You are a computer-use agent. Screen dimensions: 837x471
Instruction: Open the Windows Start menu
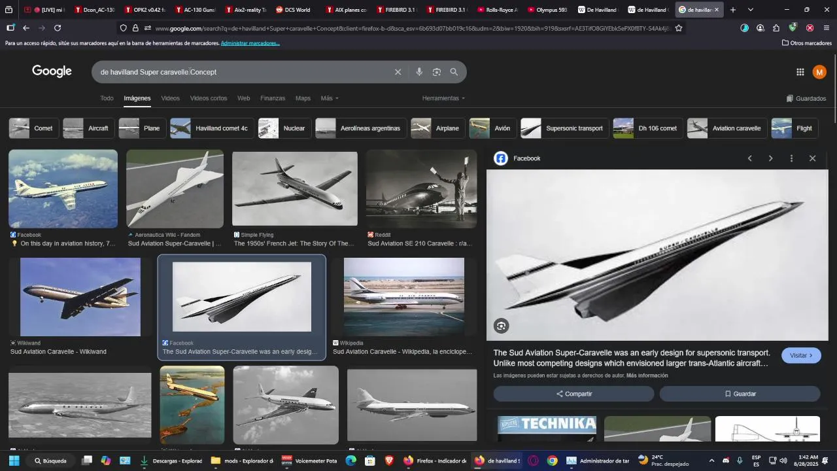[14, 461]
